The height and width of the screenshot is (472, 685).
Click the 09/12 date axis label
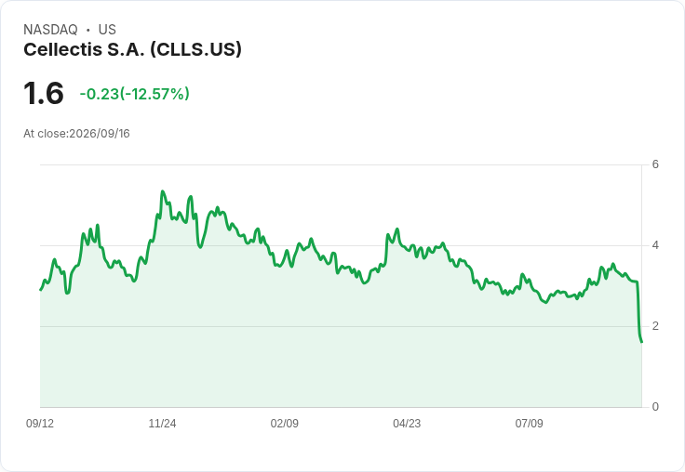point(40,423)
